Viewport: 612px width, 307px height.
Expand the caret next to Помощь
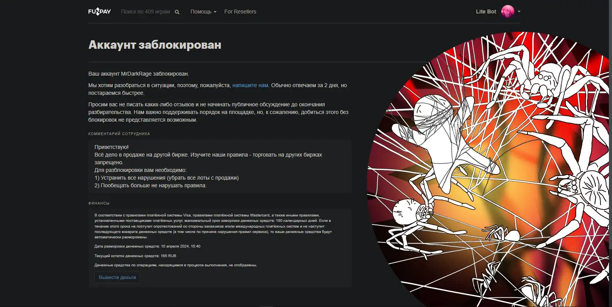pyautogui.click(x=215, y=12)
